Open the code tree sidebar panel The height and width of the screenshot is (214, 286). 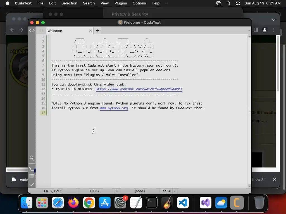point(32,30)
